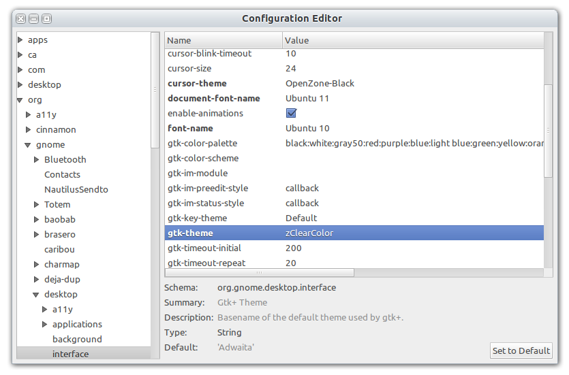Image resolution: width=569 pixels, height=375 pixels.
Task: Expand the apps tree node
Action: pyautogui.click(x=20, y=40)
